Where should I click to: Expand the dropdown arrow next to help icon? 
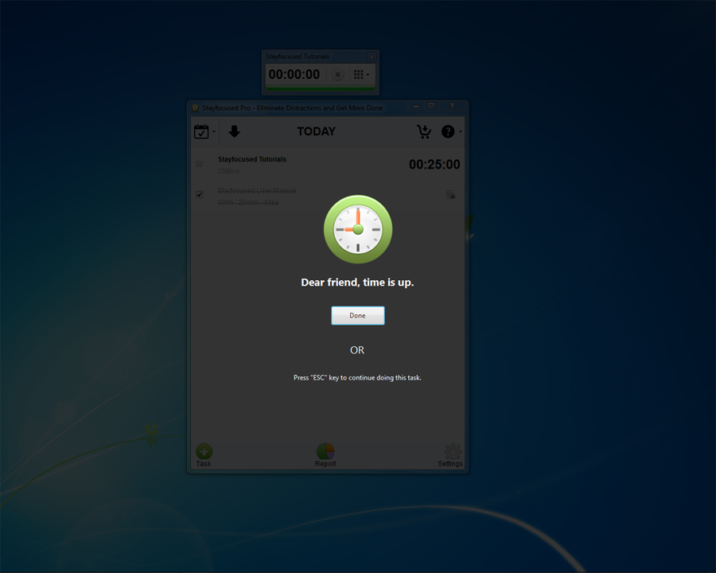click(461, 132)
